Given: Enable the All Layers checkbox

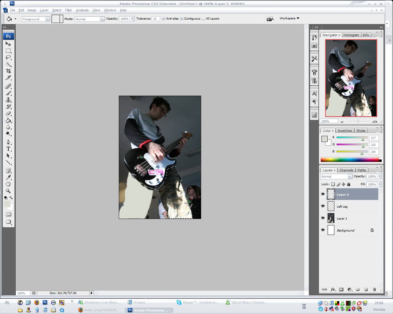Looking at the screenshot, I should tap(204, 19).
